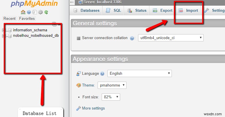Switch to the Databases tab
The height and width of the screenshot is (117, 225).
(x=87, y=10)
